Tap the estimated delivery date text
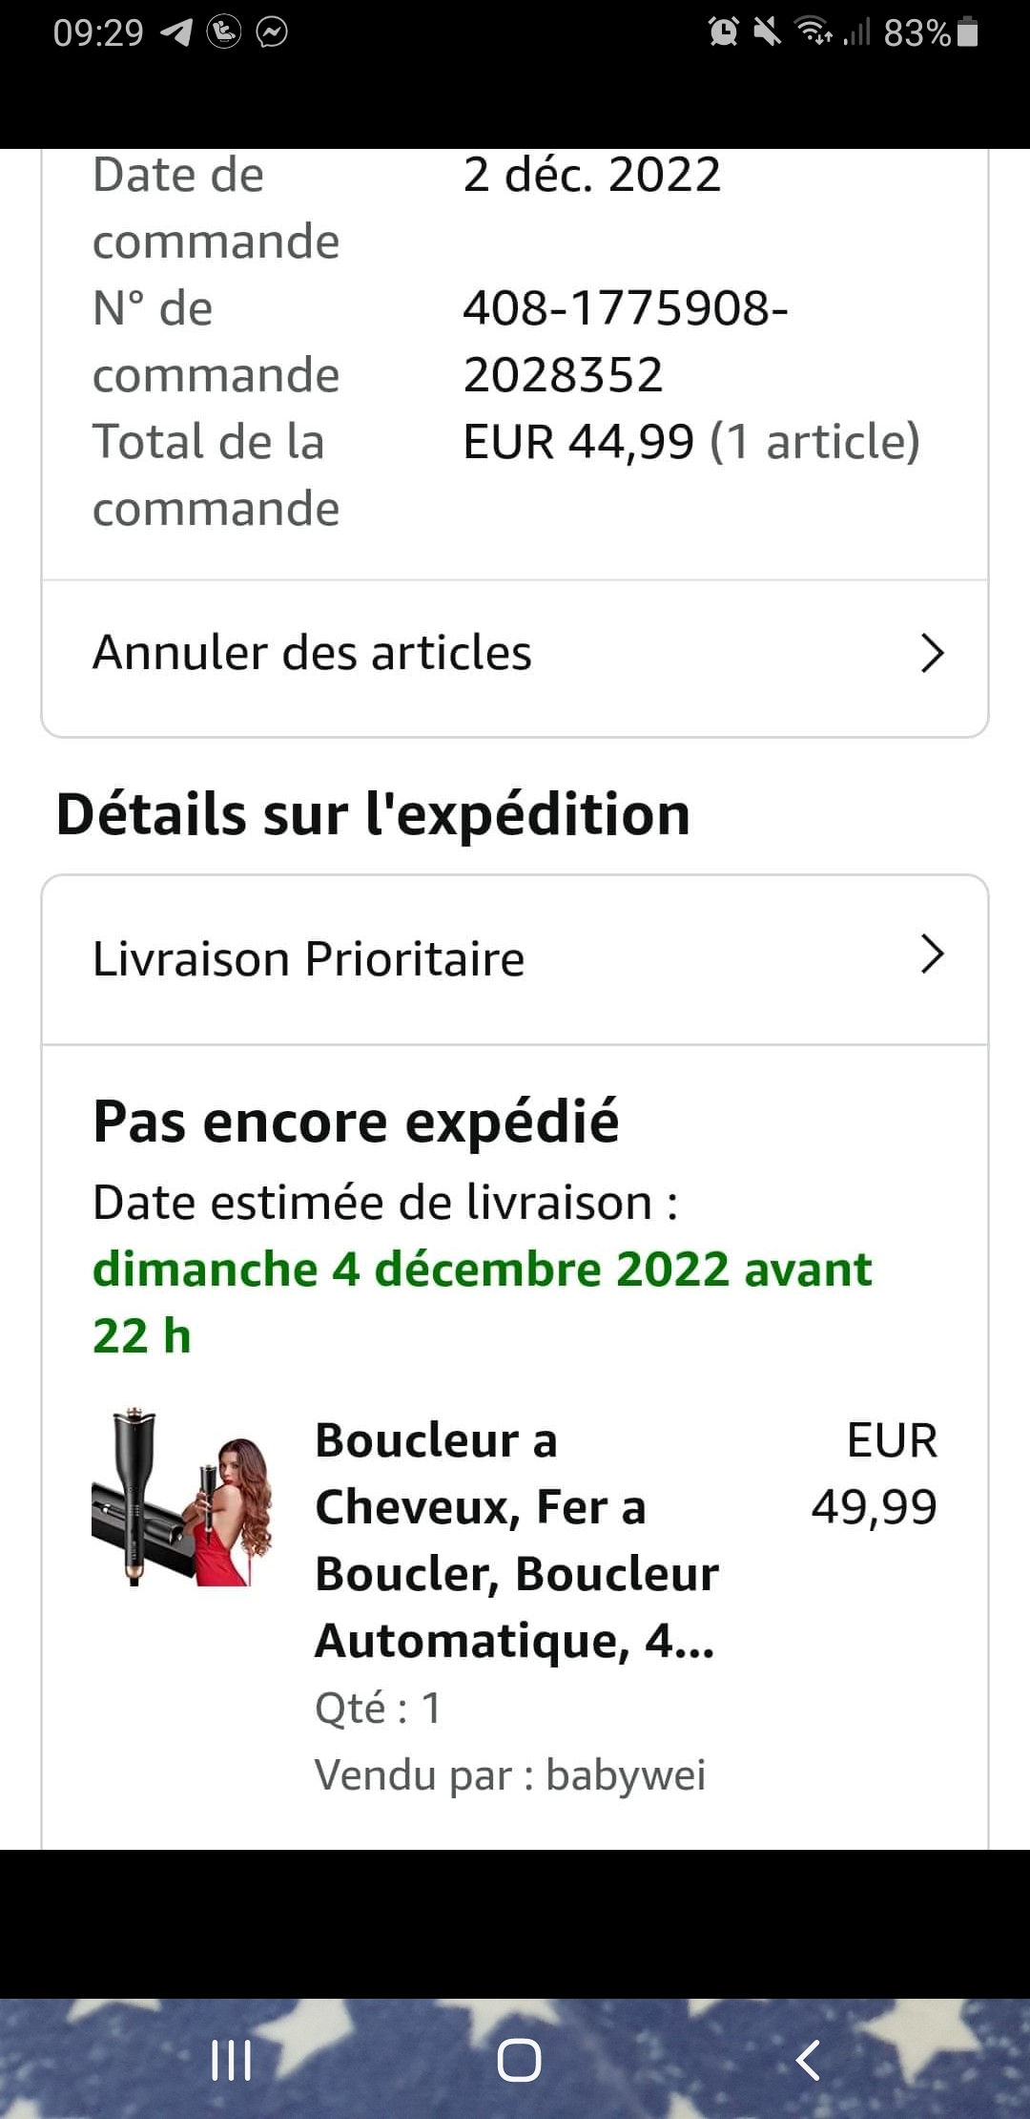This screenshot has height=2119, width=1030. click(x=482, y=1301)
